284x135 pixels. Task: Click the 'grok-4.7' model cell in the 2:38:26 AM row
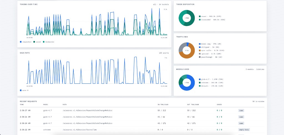coord(47,117)
